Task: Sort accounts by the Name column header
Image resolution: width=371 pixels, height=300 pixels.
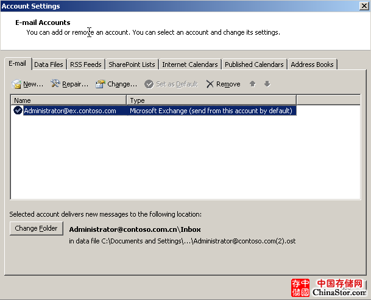Action: 68,100
